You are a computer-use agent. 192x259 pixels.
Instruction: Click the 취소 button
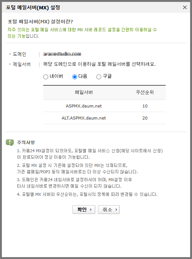tap(109, 210)
